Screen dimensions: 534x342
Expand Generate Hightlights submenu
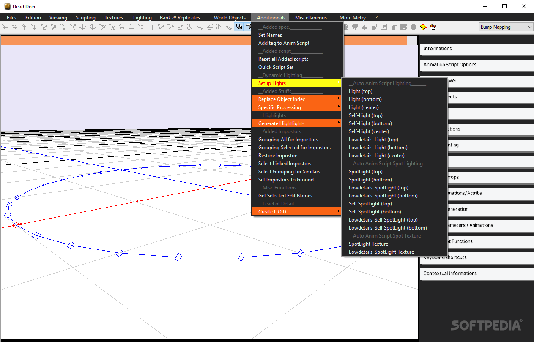(297, 123)
